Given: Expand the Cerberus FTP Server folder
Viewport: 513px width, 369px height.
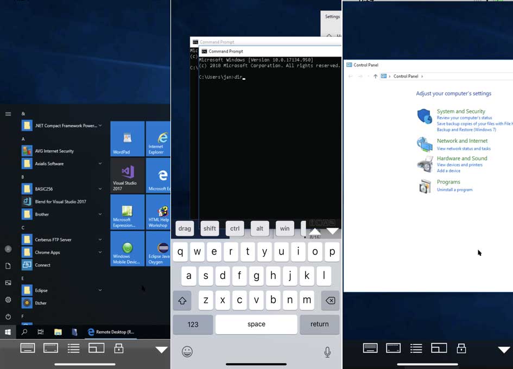Looking at the screenshot, I should click(x=100, y=239).
